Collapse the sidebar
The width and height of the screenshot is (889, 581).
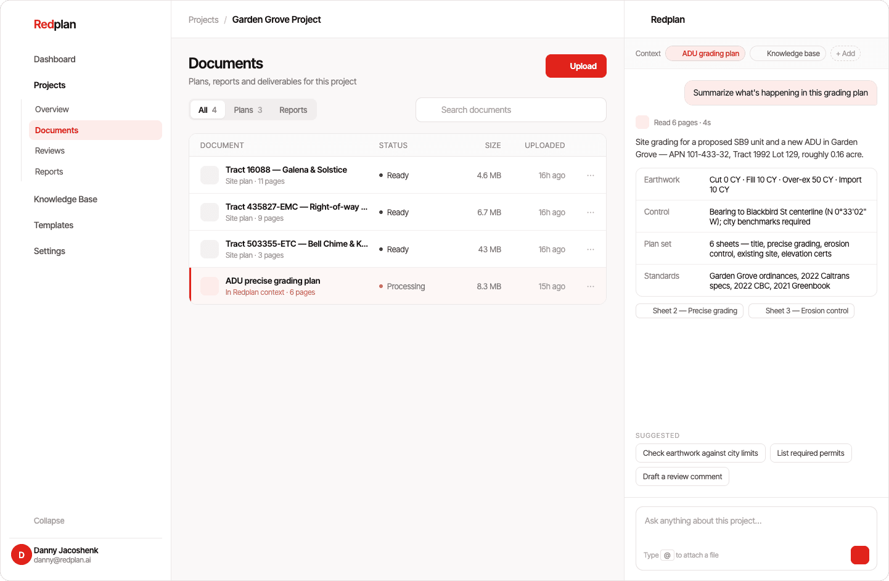49,521
